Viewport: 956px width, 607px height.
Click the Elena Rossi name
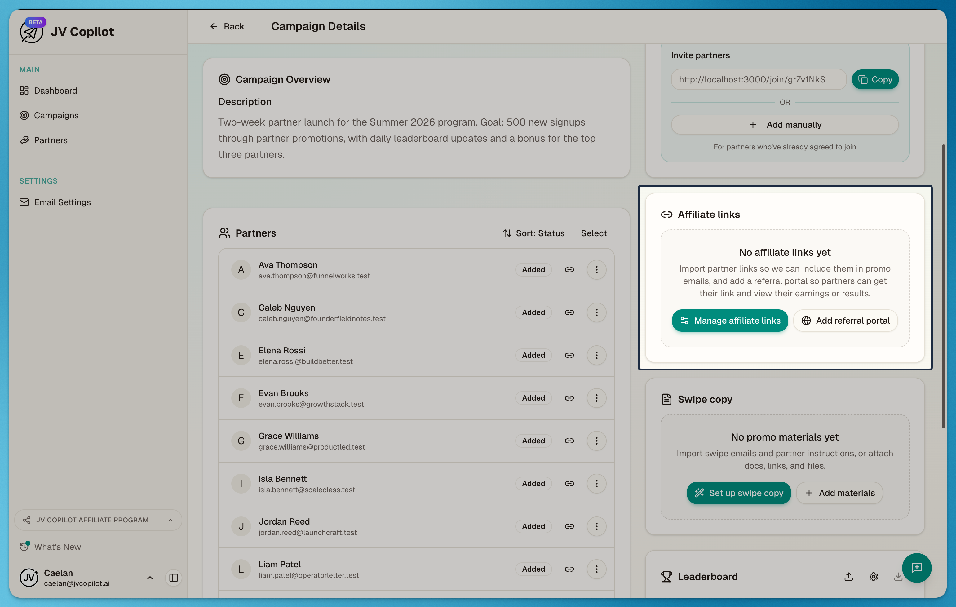tap(281, 351)
